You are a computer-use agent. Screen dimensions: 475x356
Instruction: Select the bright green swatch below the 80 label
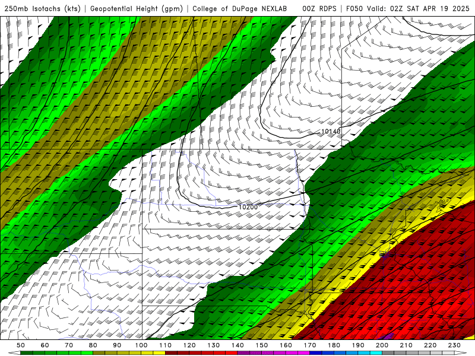pos(87,352)
